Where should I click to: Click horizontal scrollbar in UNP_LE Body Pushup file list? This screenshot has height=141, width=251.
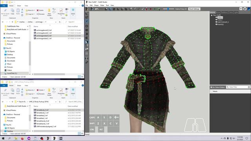coord(49,131)
